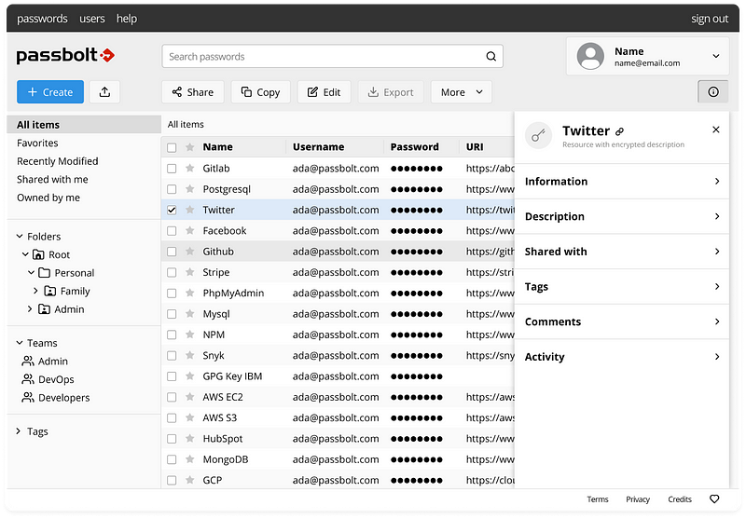Click the passbolt logo

65,56
